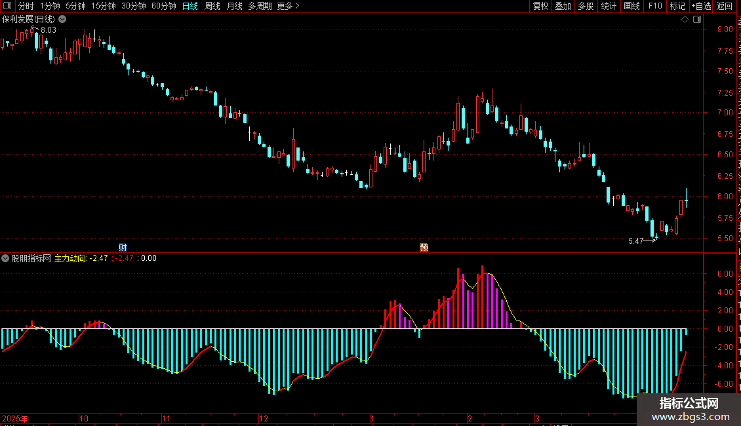Select the 15分钟 period tab
741x426 pixels.
click(104, 6)
